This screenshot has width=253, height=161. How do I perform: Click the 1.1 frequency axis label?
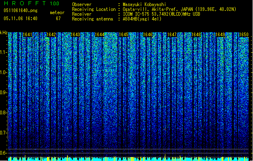[3, 52]
